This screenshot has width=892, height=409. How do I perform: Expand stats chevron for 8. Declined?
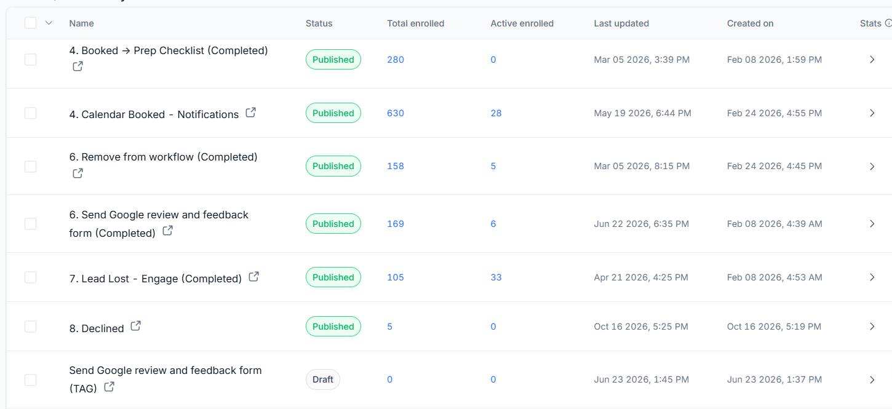click(x=872, y=327)
